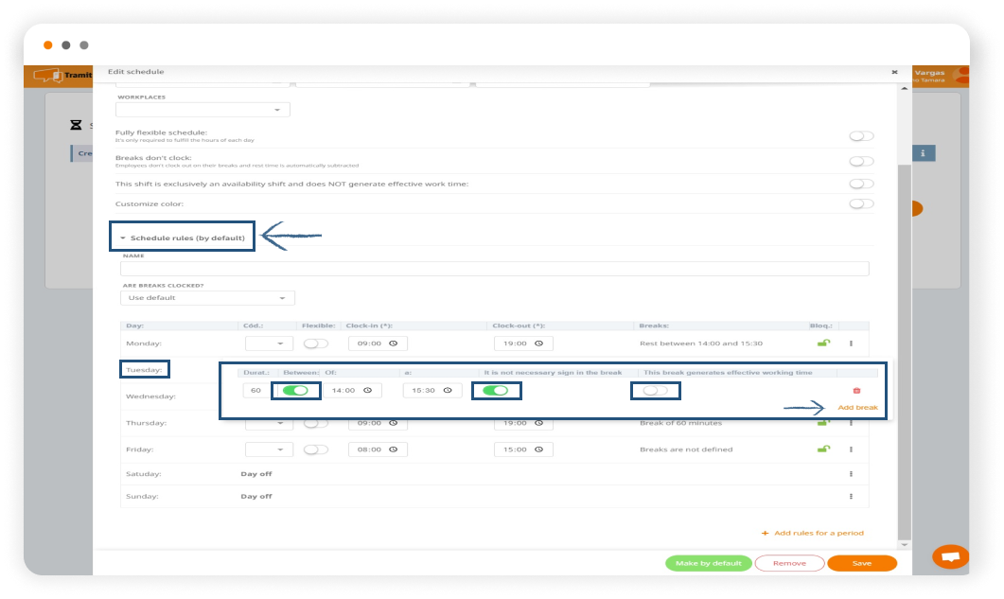Delete the break using the red trash icon
The height and width of the screenshot is (599, 1004).
[x=856, y=390]
